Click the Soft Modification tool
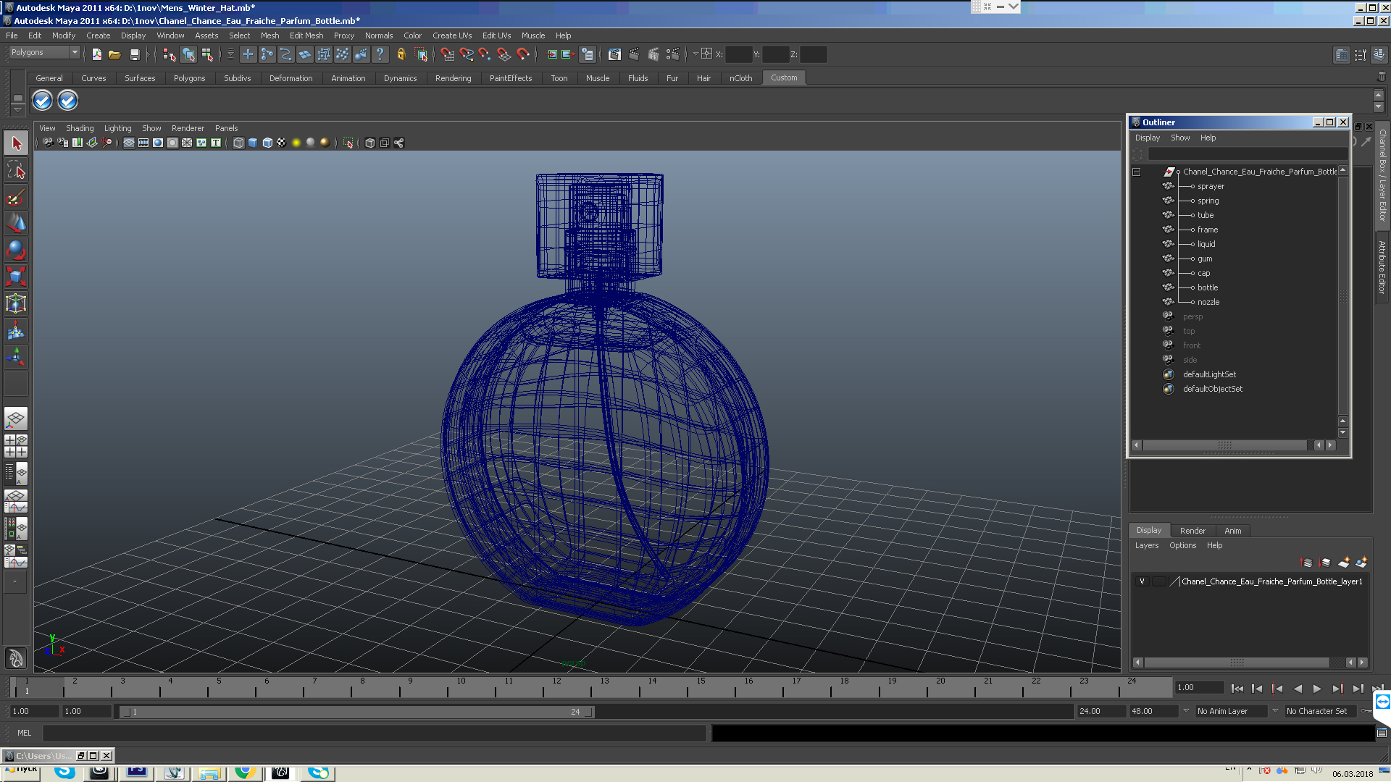Viewport: 1391px width, 782px height. point(16,330)
